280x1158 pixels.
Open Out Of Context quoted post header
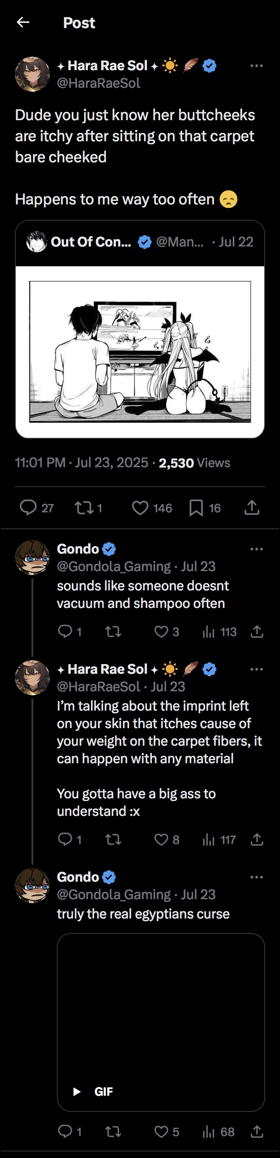pos(140,242)
